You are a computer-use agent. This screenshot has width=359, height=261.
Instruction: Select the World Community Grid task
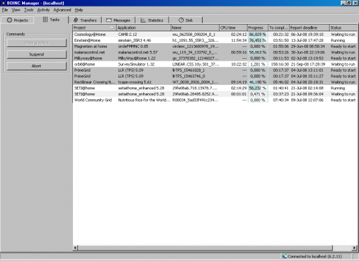coord(215,100)
